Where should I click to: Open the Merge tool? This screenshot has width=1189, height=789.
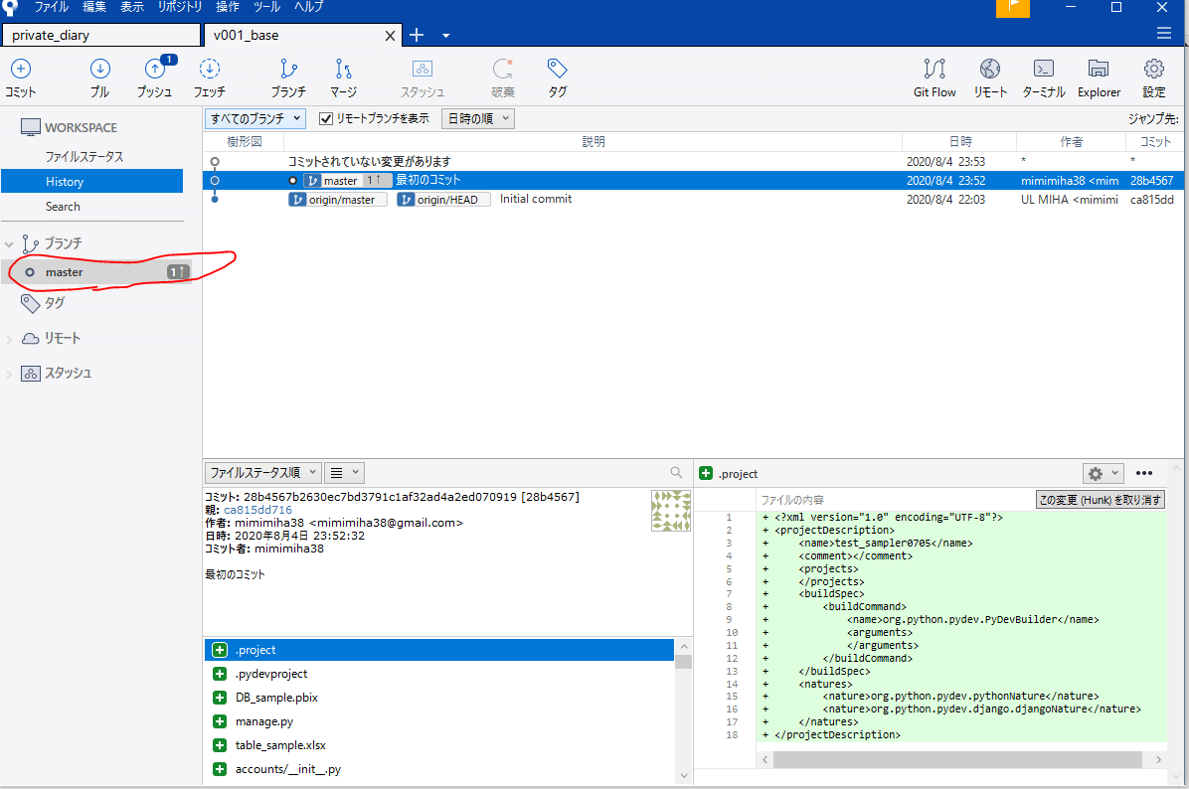coord(344,78)
